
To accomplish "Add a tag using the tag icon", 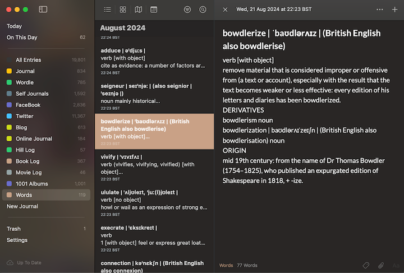I will point(366,265).
